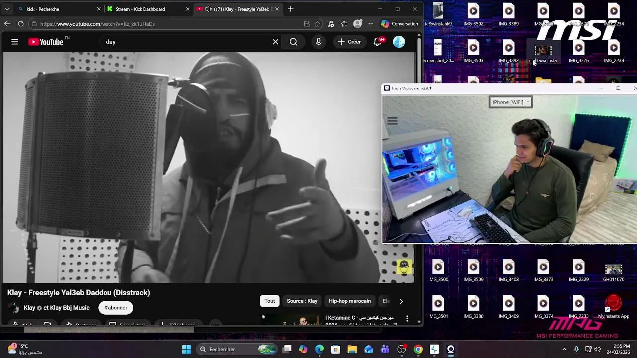This screenshot has height=358, width=637.
Task: Open YouTube notifications bell
Action: (x=378, y=42)
